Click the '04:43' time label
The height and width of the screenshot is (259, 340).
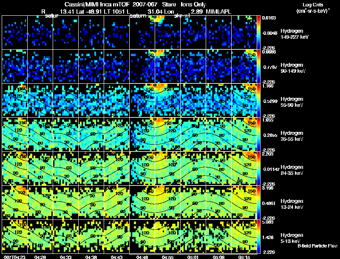[x=116, y=257]
